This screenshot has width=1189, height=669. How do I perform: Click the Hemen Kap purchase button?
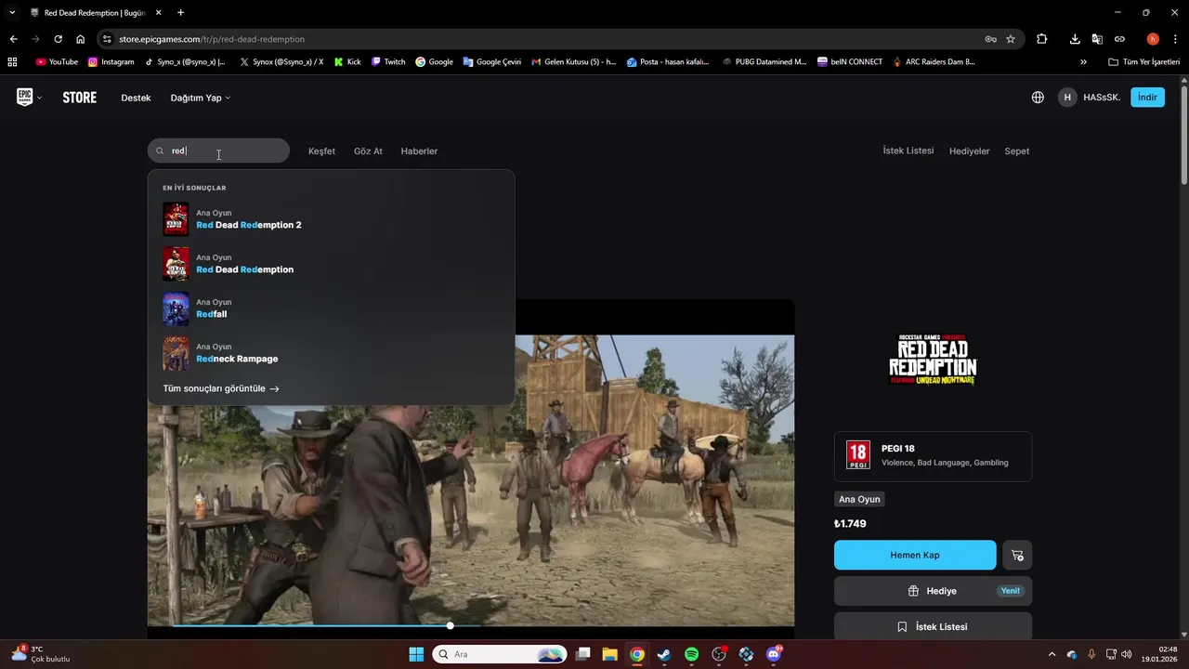[x=915, y=555]
